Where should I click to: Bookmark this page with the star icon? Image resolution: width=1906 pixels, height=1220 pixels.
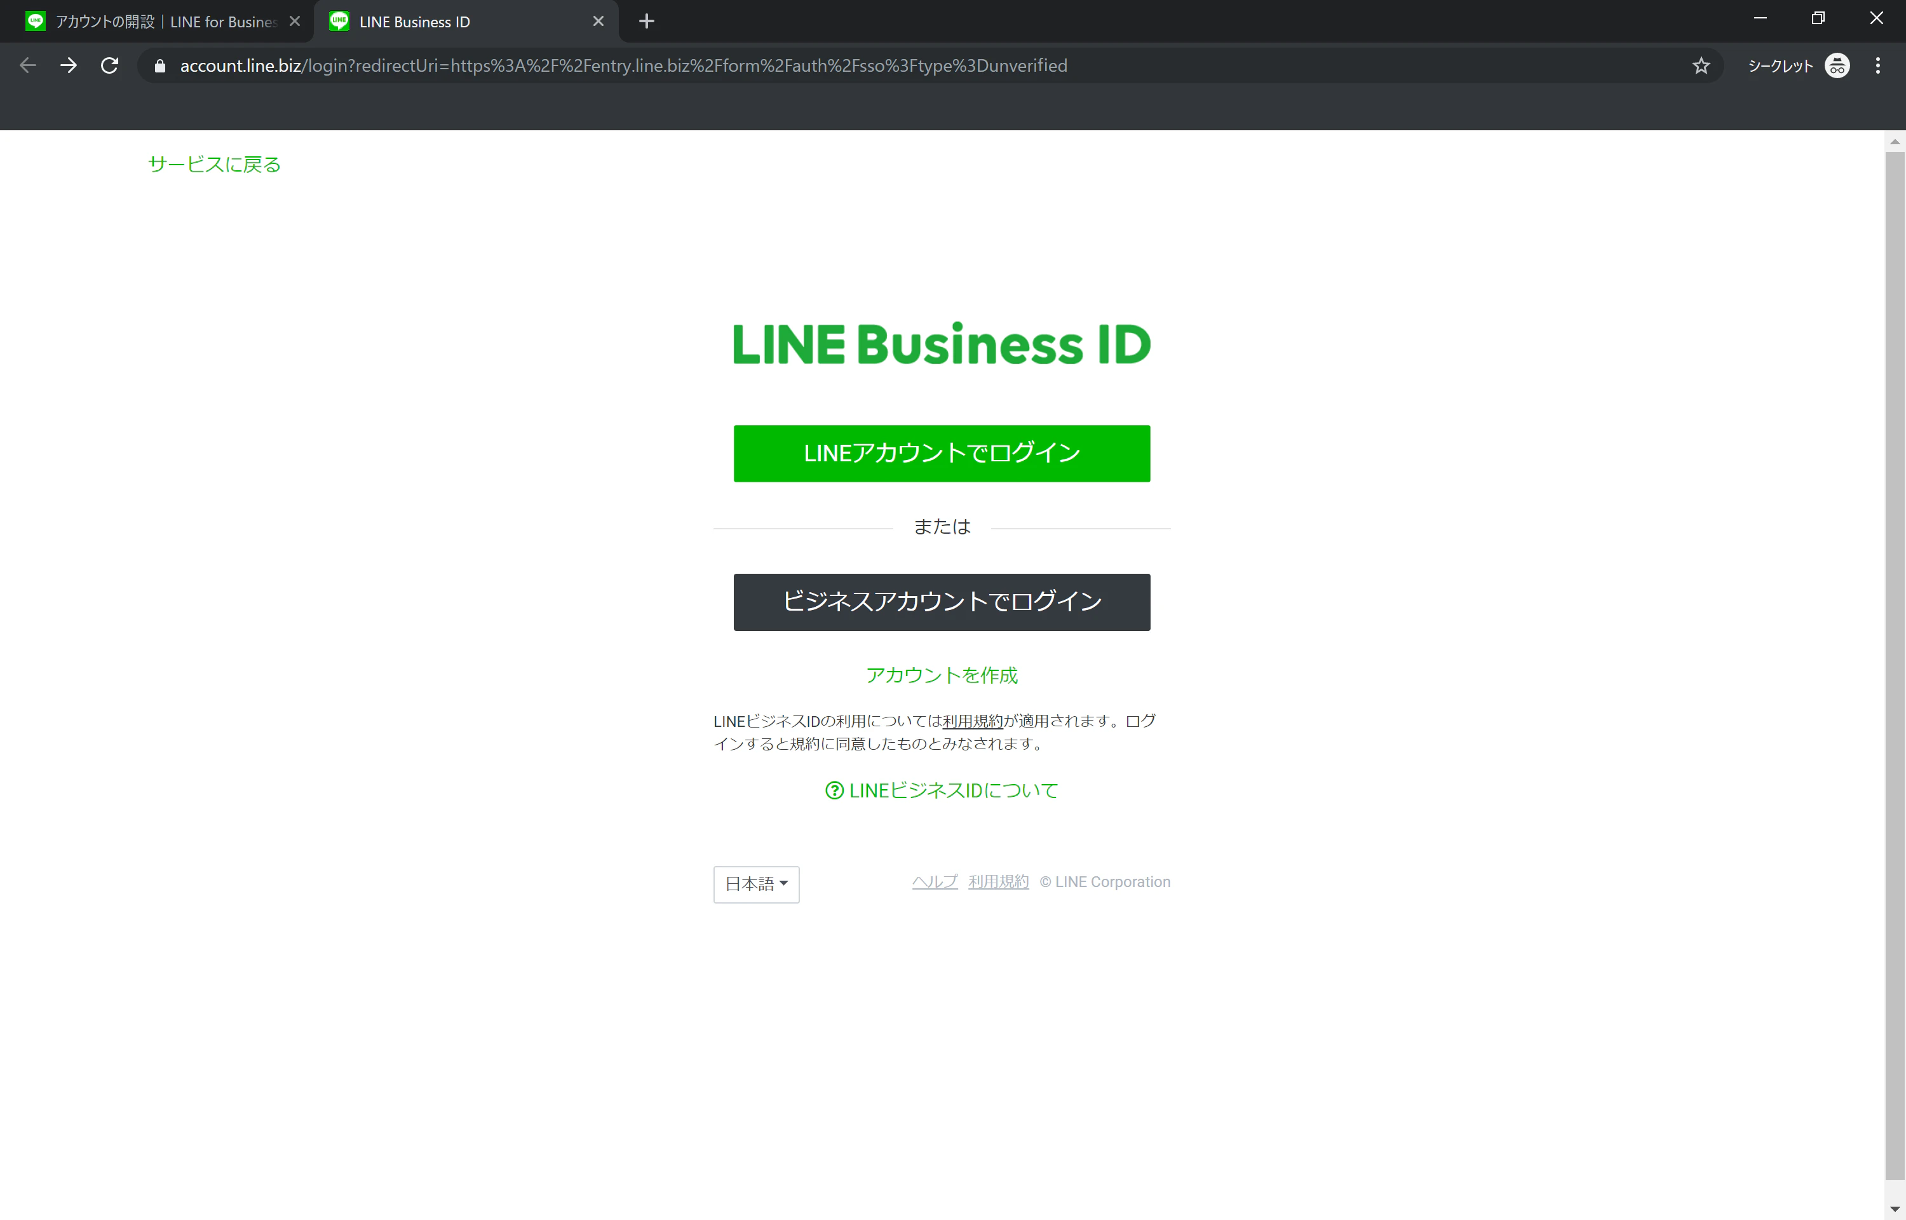tap(1701, 65)
